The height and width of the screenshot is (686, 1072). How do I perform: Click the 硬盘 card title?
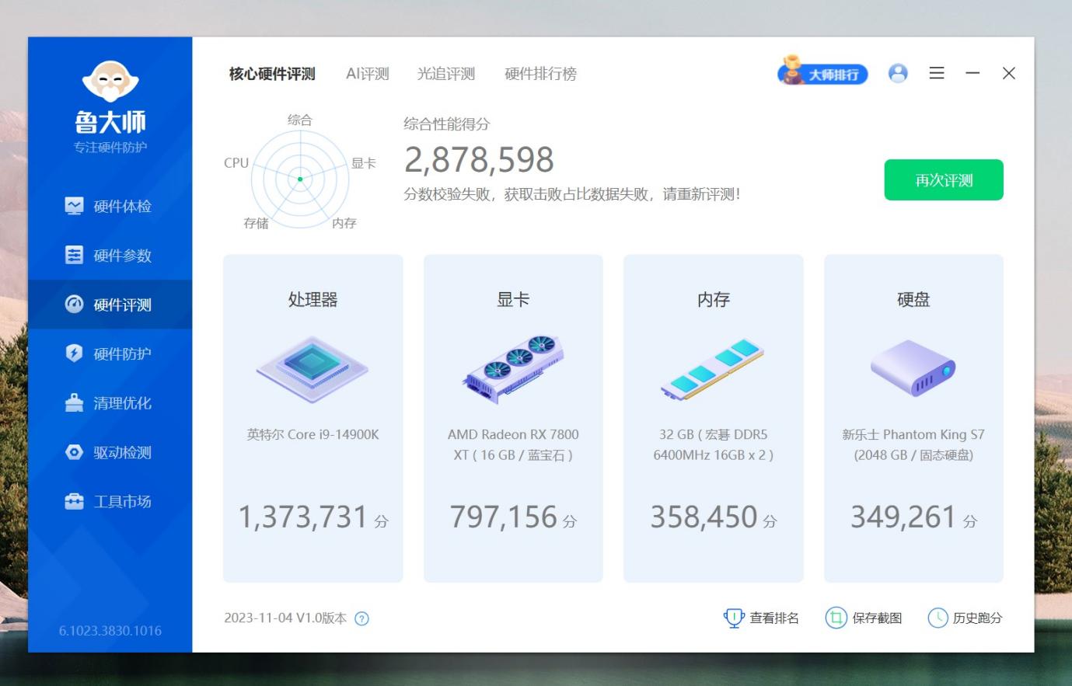pyautogui.click(x=913, y=299)
